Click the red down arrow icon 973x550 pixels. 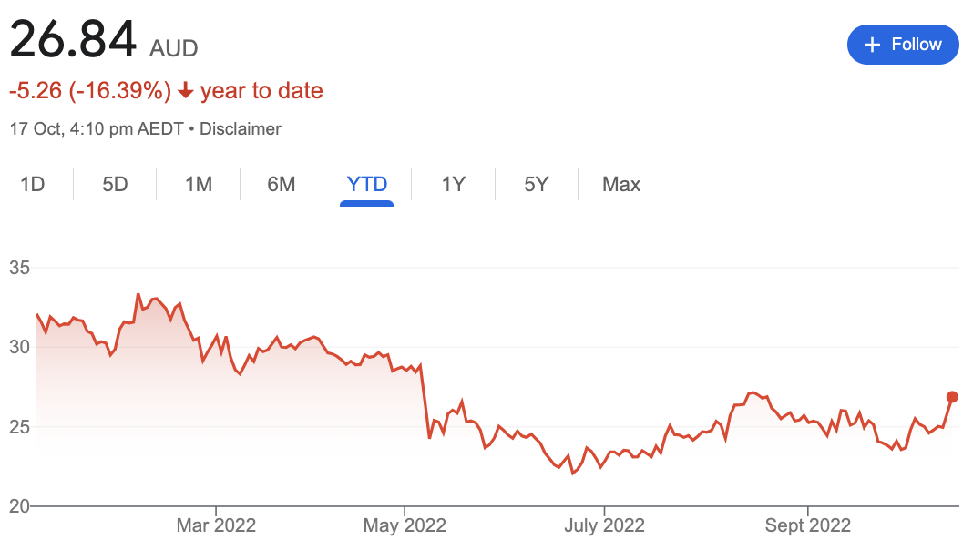point(185,91)
